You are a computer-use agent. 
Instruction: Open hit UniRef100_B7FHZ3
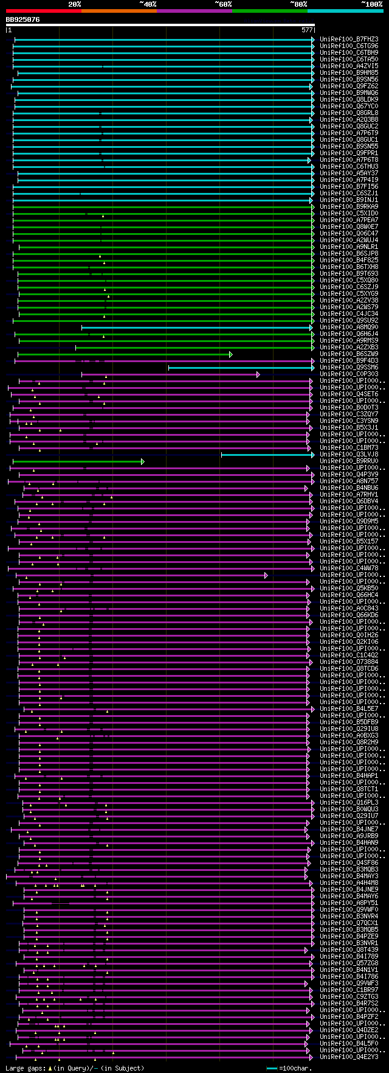349,40
